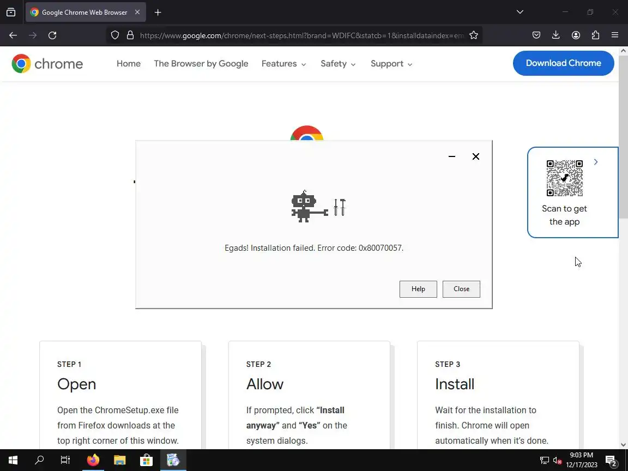This screenshot has height=471, width=628.
Task: Click the Firefox View icon in the tab strip
Action: [x=11, y=13]
